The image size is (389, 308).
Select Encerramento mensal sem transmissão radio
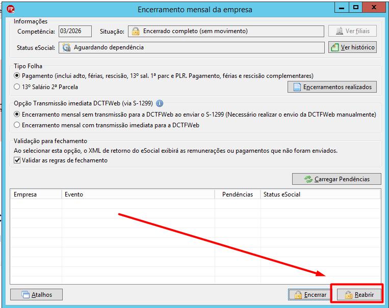(x=17, y=114)
